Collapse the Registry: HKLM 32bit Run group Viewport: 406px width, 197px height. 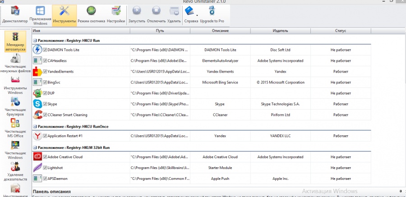[35, 147]
